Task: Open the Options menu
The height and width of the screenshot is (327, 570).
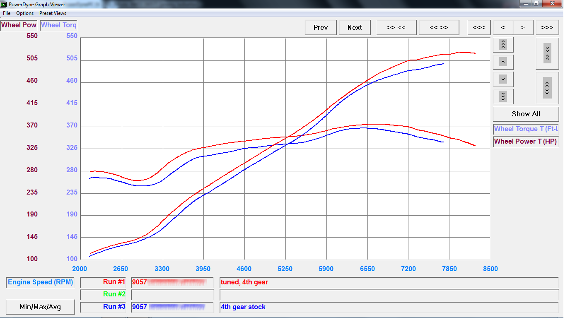Action: point(25,13)
